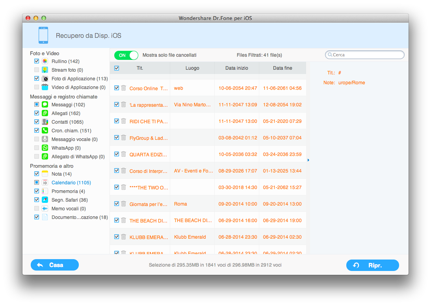Image resolution: width=431 pixels, height=306 pixels.
Task: Click the Via Nino Marto location cell
Action: tap(192, 105)
